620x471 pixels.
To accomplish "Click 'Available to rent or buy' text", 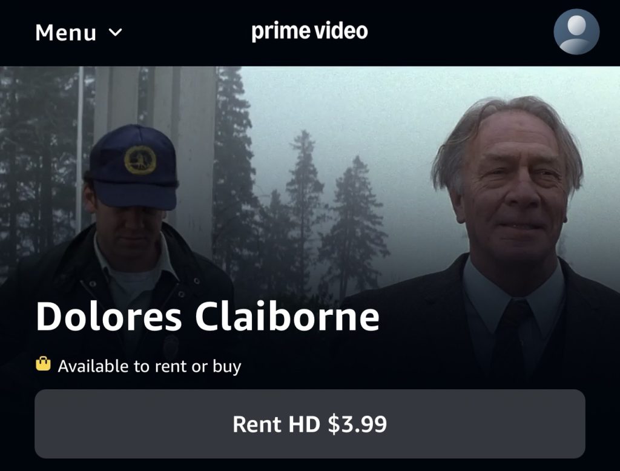I will tap(150, 366).
